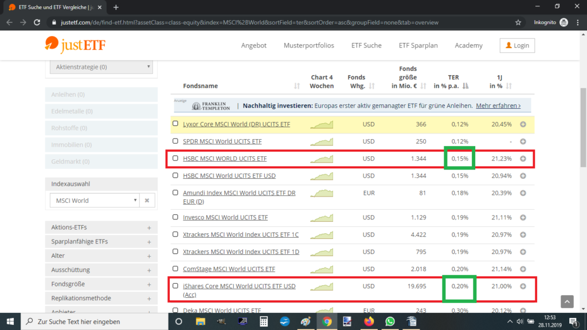Click plus icon in Xtrackers 1C row
This screenshot has height=330, width=587.
click(523, 234)
